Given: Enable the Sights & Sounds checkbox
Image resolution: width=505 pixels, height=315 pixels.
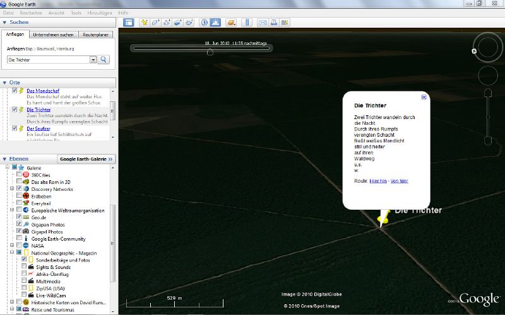Looking at the screenshot, I should coord(24,266).
